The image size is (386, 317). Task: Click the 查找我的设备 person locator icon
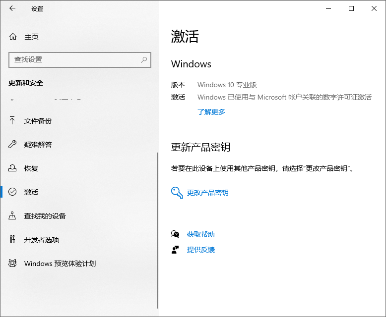coord(12,215)
